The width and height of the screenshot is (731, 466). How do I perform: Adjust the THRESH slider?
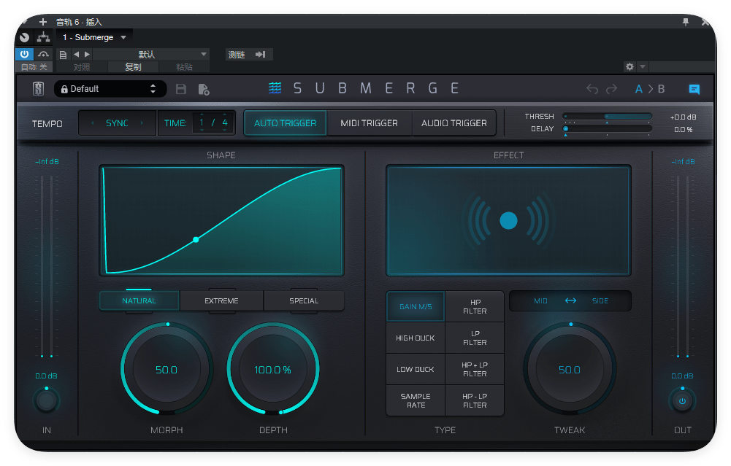pyautogui.click(x=607, y=117)
